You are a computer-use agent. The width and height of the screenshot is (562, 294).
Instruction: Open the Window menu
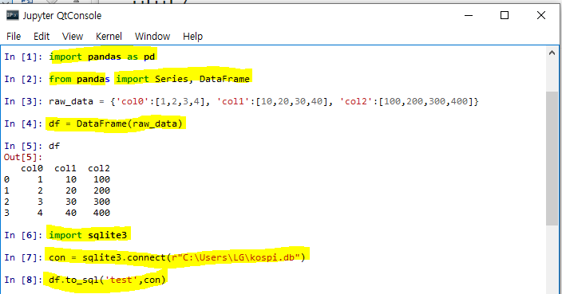pyautogui.click(x=152, y=37)
